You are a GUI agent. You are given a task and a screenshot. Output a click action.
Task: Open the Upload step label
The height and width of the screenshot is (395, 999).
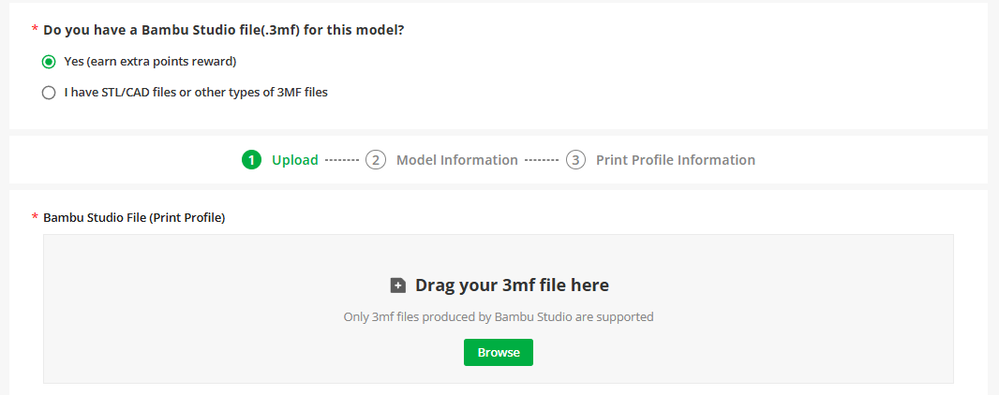(295, 160)
